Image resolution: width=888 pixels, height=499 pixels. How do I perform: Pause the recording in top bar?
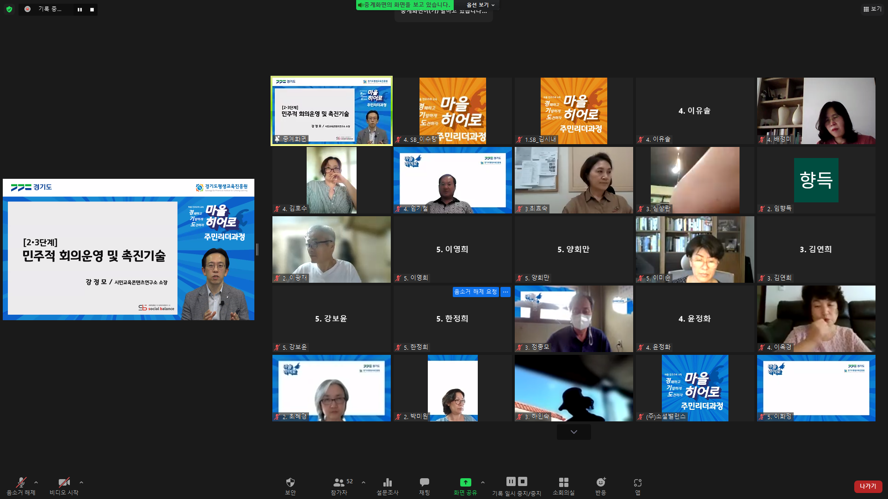tap(80, 9)
